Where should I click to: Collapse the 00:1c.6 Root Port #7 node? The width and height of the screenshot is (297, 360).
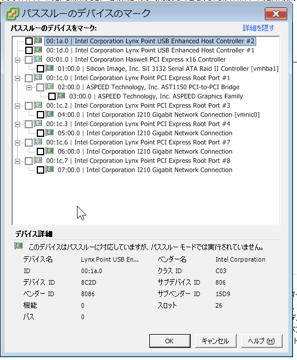[x=17, y=143]
